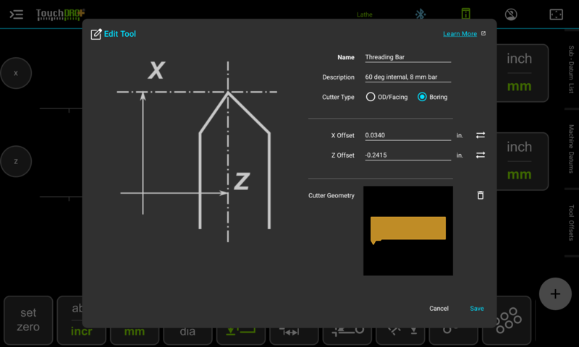Open the Tool Offsets side tab
579x347 pixels.
coord(571,223)
